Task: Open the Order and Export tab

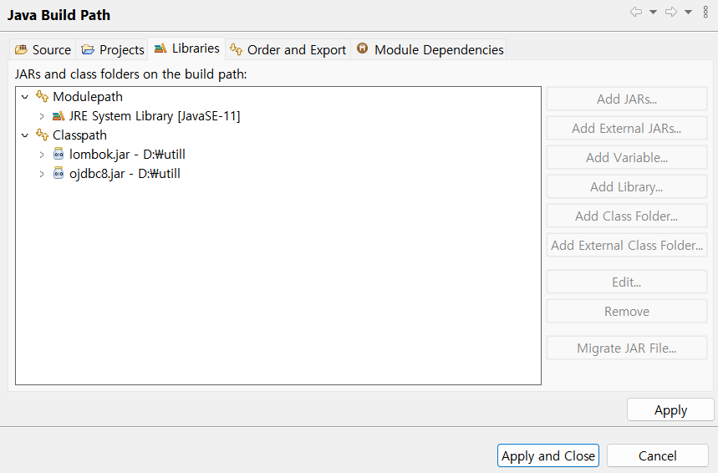Action: click(x=288, y=49)
